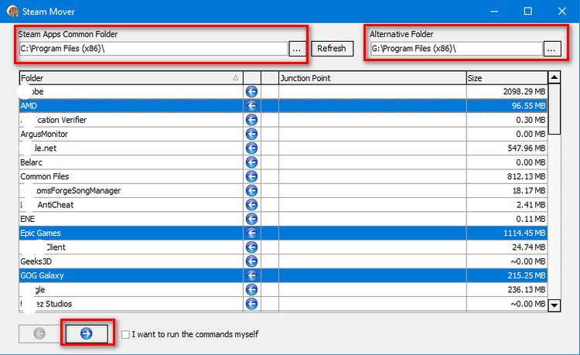
Task: Click the blue arrow in the Epic Games row
Action: click(251, 233)
